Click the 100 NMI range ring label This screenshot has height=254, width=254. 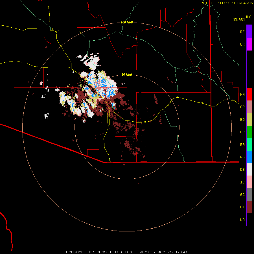tap(127, 22)
